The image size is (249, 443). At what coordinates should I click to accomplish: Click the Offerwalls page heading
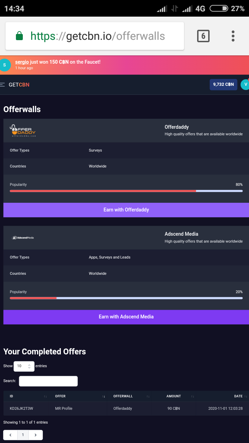pyautogui.click(x=22, y=109)
